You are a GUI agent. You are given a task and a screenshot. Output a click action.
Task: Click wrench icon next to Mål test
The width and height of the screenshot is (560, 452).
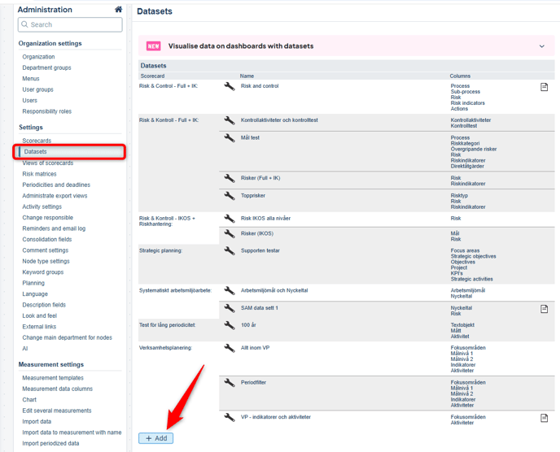(230, 138)
